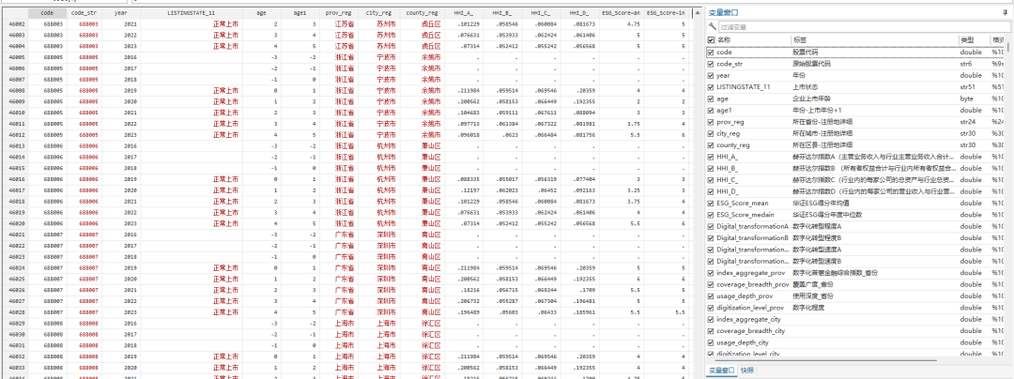The width and height of the screenshot is (1014, 379).
Task: Click the wrench filter icon in variables panel
Action: pos(712,27)
